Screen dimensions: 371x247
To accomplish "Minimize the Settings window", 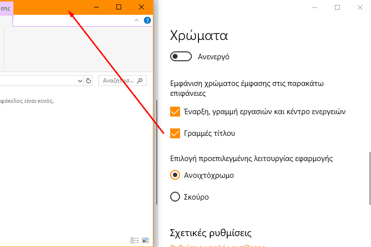I will (315, 7).
